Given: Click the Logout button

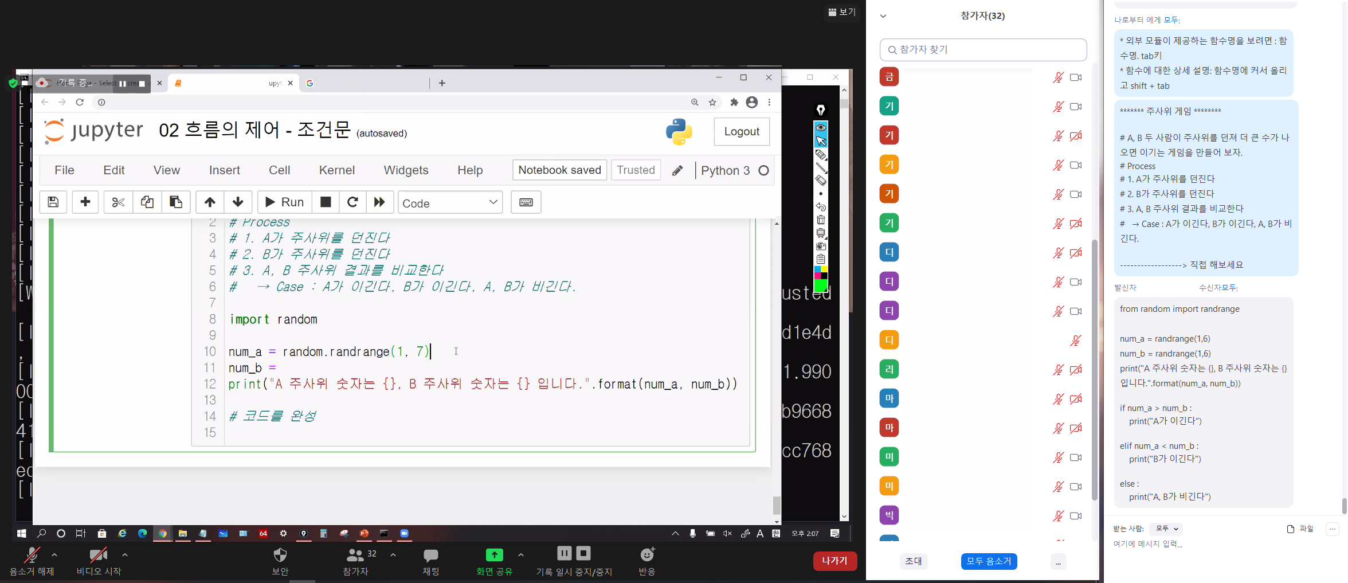Looking at the screenshot, I should [x=741, y=131].
